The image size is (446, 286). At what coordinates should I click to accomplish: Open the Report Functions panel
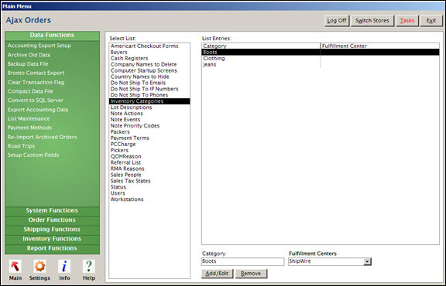52,248
